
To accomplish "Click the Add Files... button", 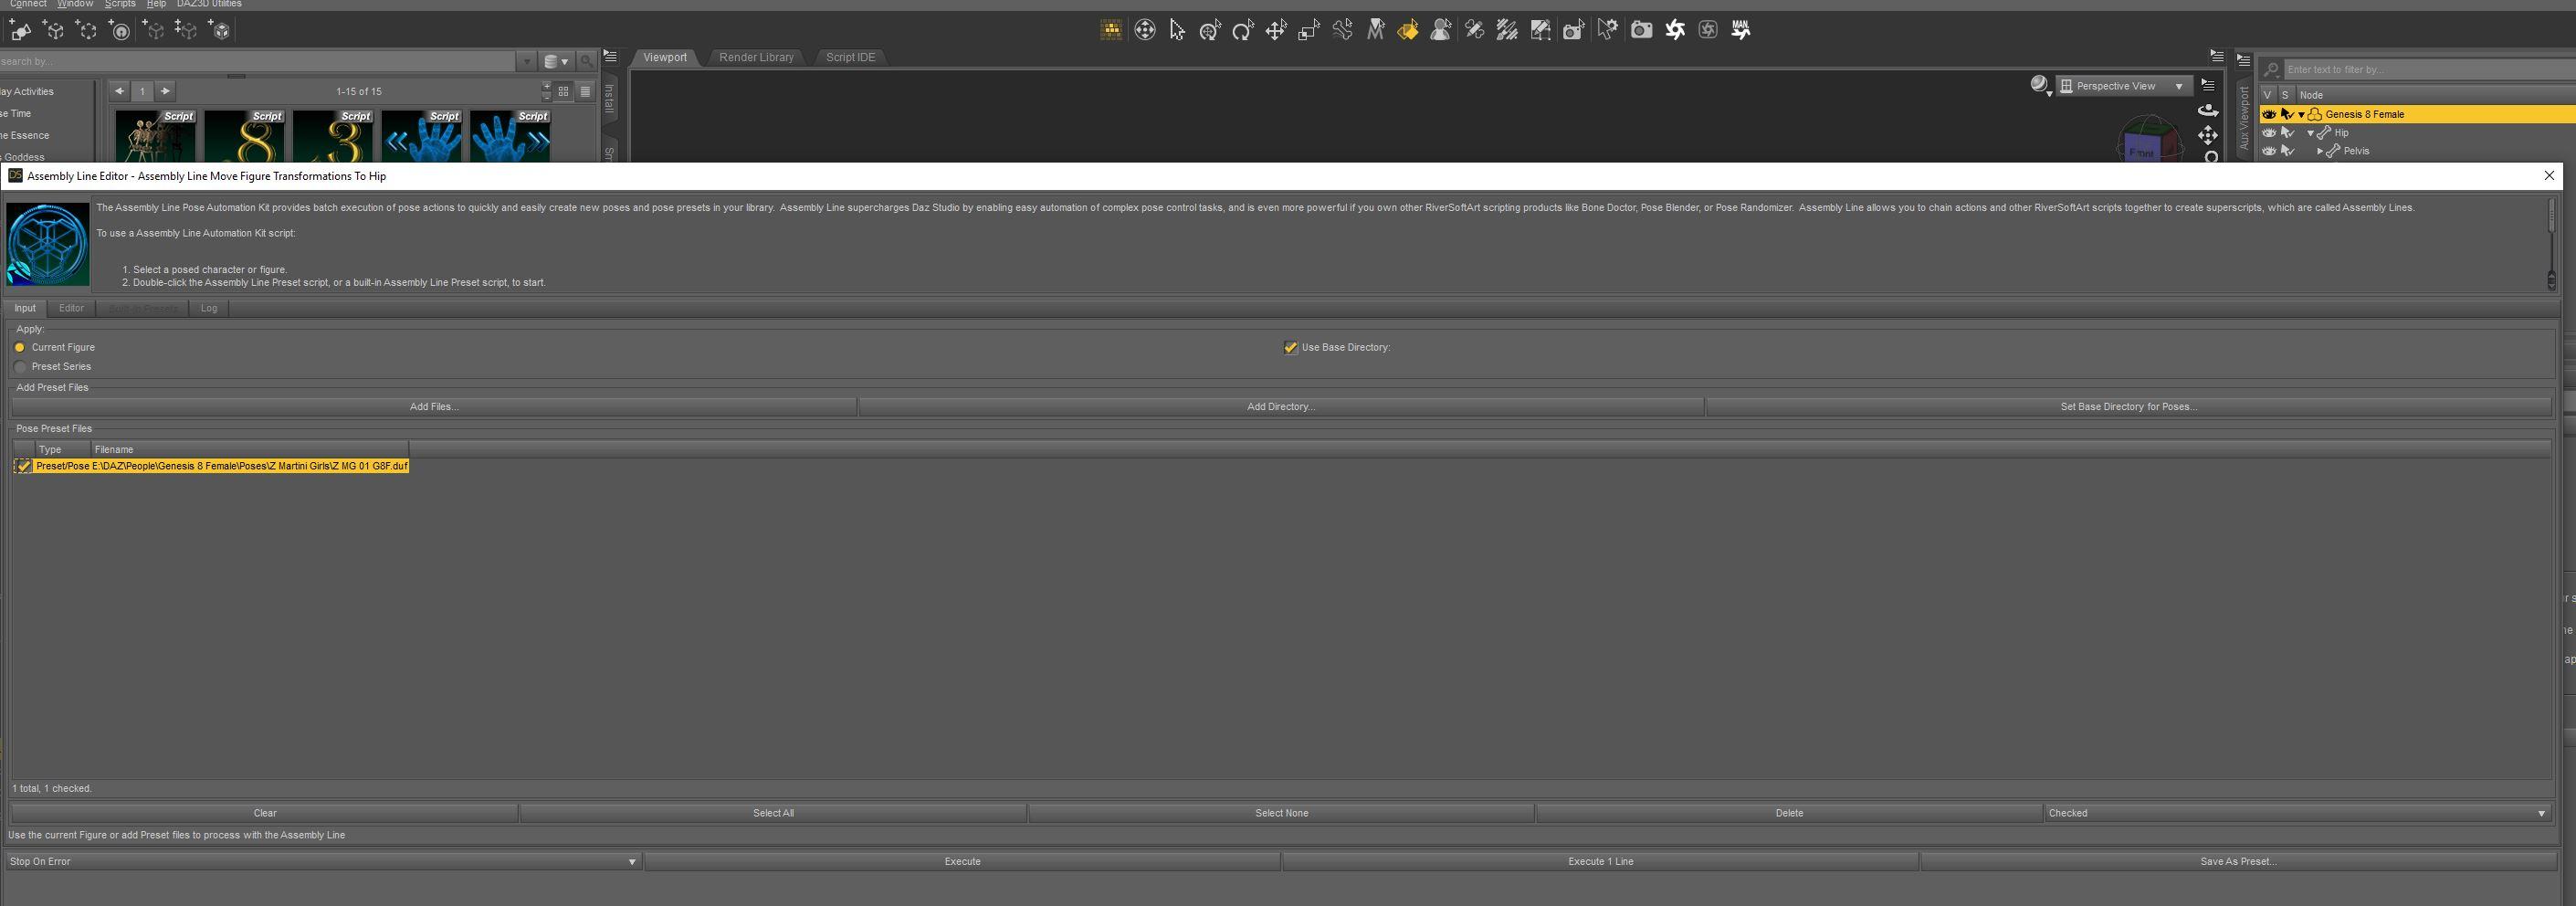I will (434, 407).
